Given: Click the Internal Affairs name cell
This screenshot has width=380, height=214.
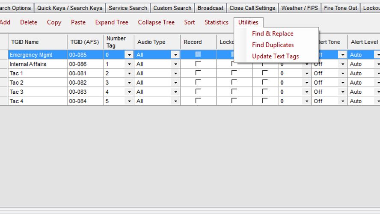Looking at the screenshot, I should [x=38, y=64].
